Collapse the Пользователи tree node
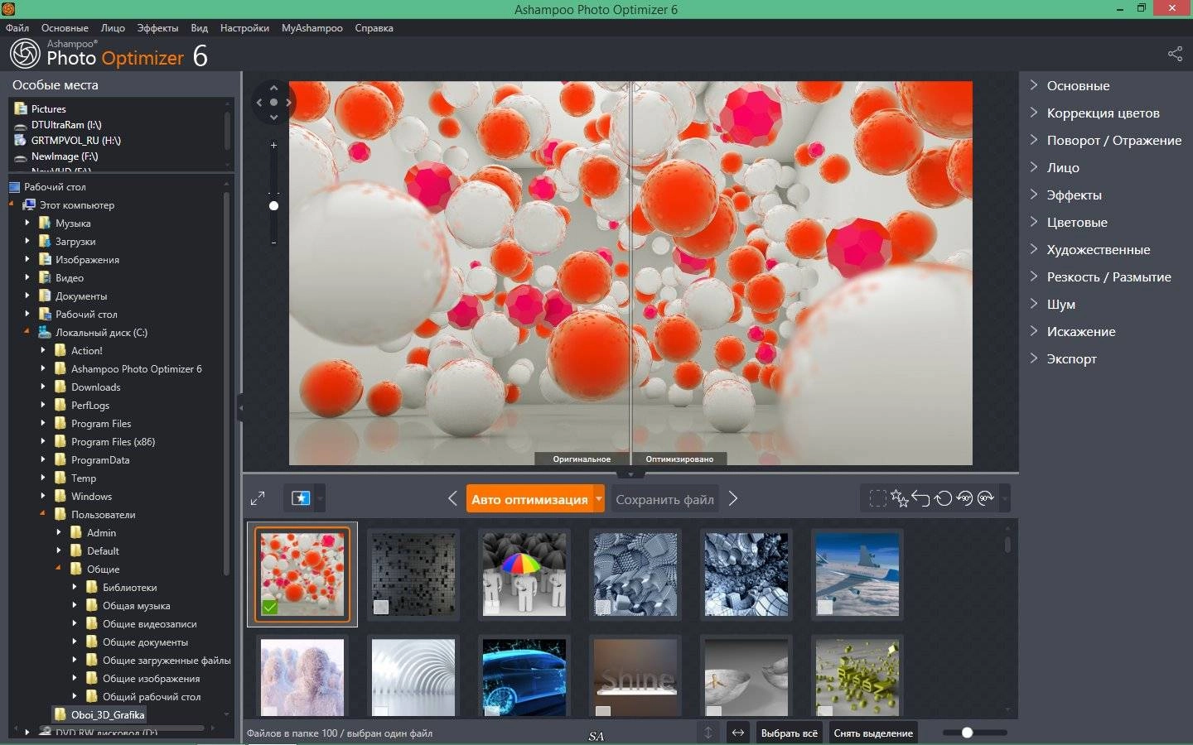The width and height of the screenshot is (1193, 745). tap(43, 514)
